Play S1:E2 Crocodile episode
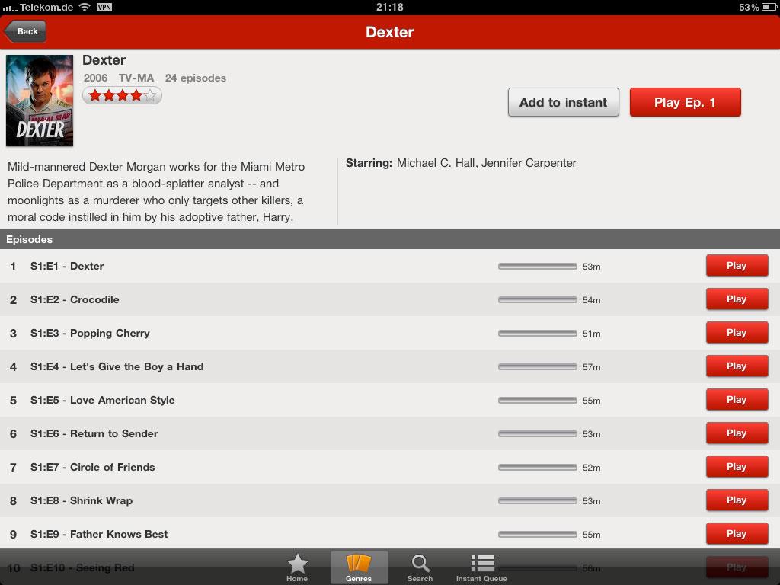This screenshot has height=585, width=780. tap(737, 299)
